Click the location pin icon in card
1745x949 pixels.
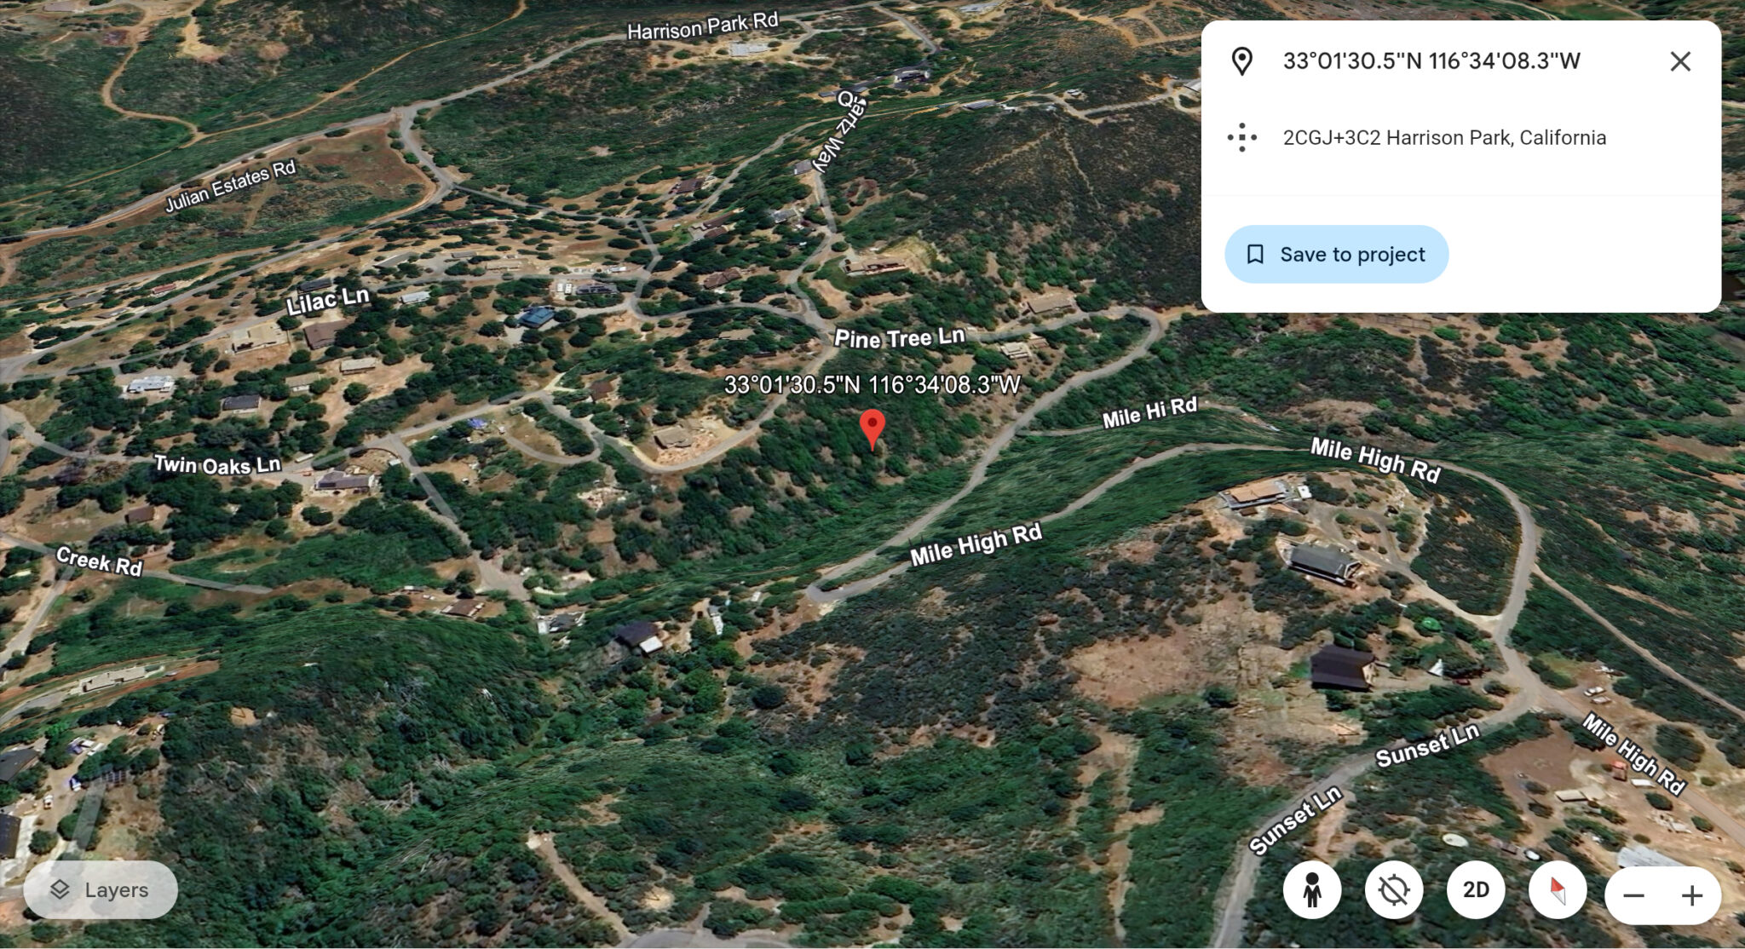pyautogui.click(x=1242, y=61)
